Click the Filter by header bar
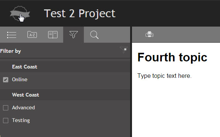Viewport: 220px width, 137px height. click(x=65, y=51)
